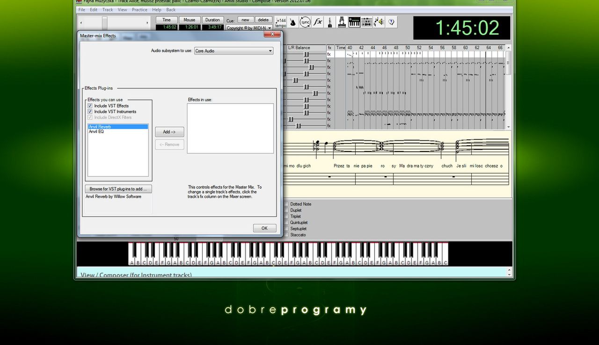Click the fx cell in the white highlighted track row
The height and width of the screenshot is (345, 599).
(329, 54)
